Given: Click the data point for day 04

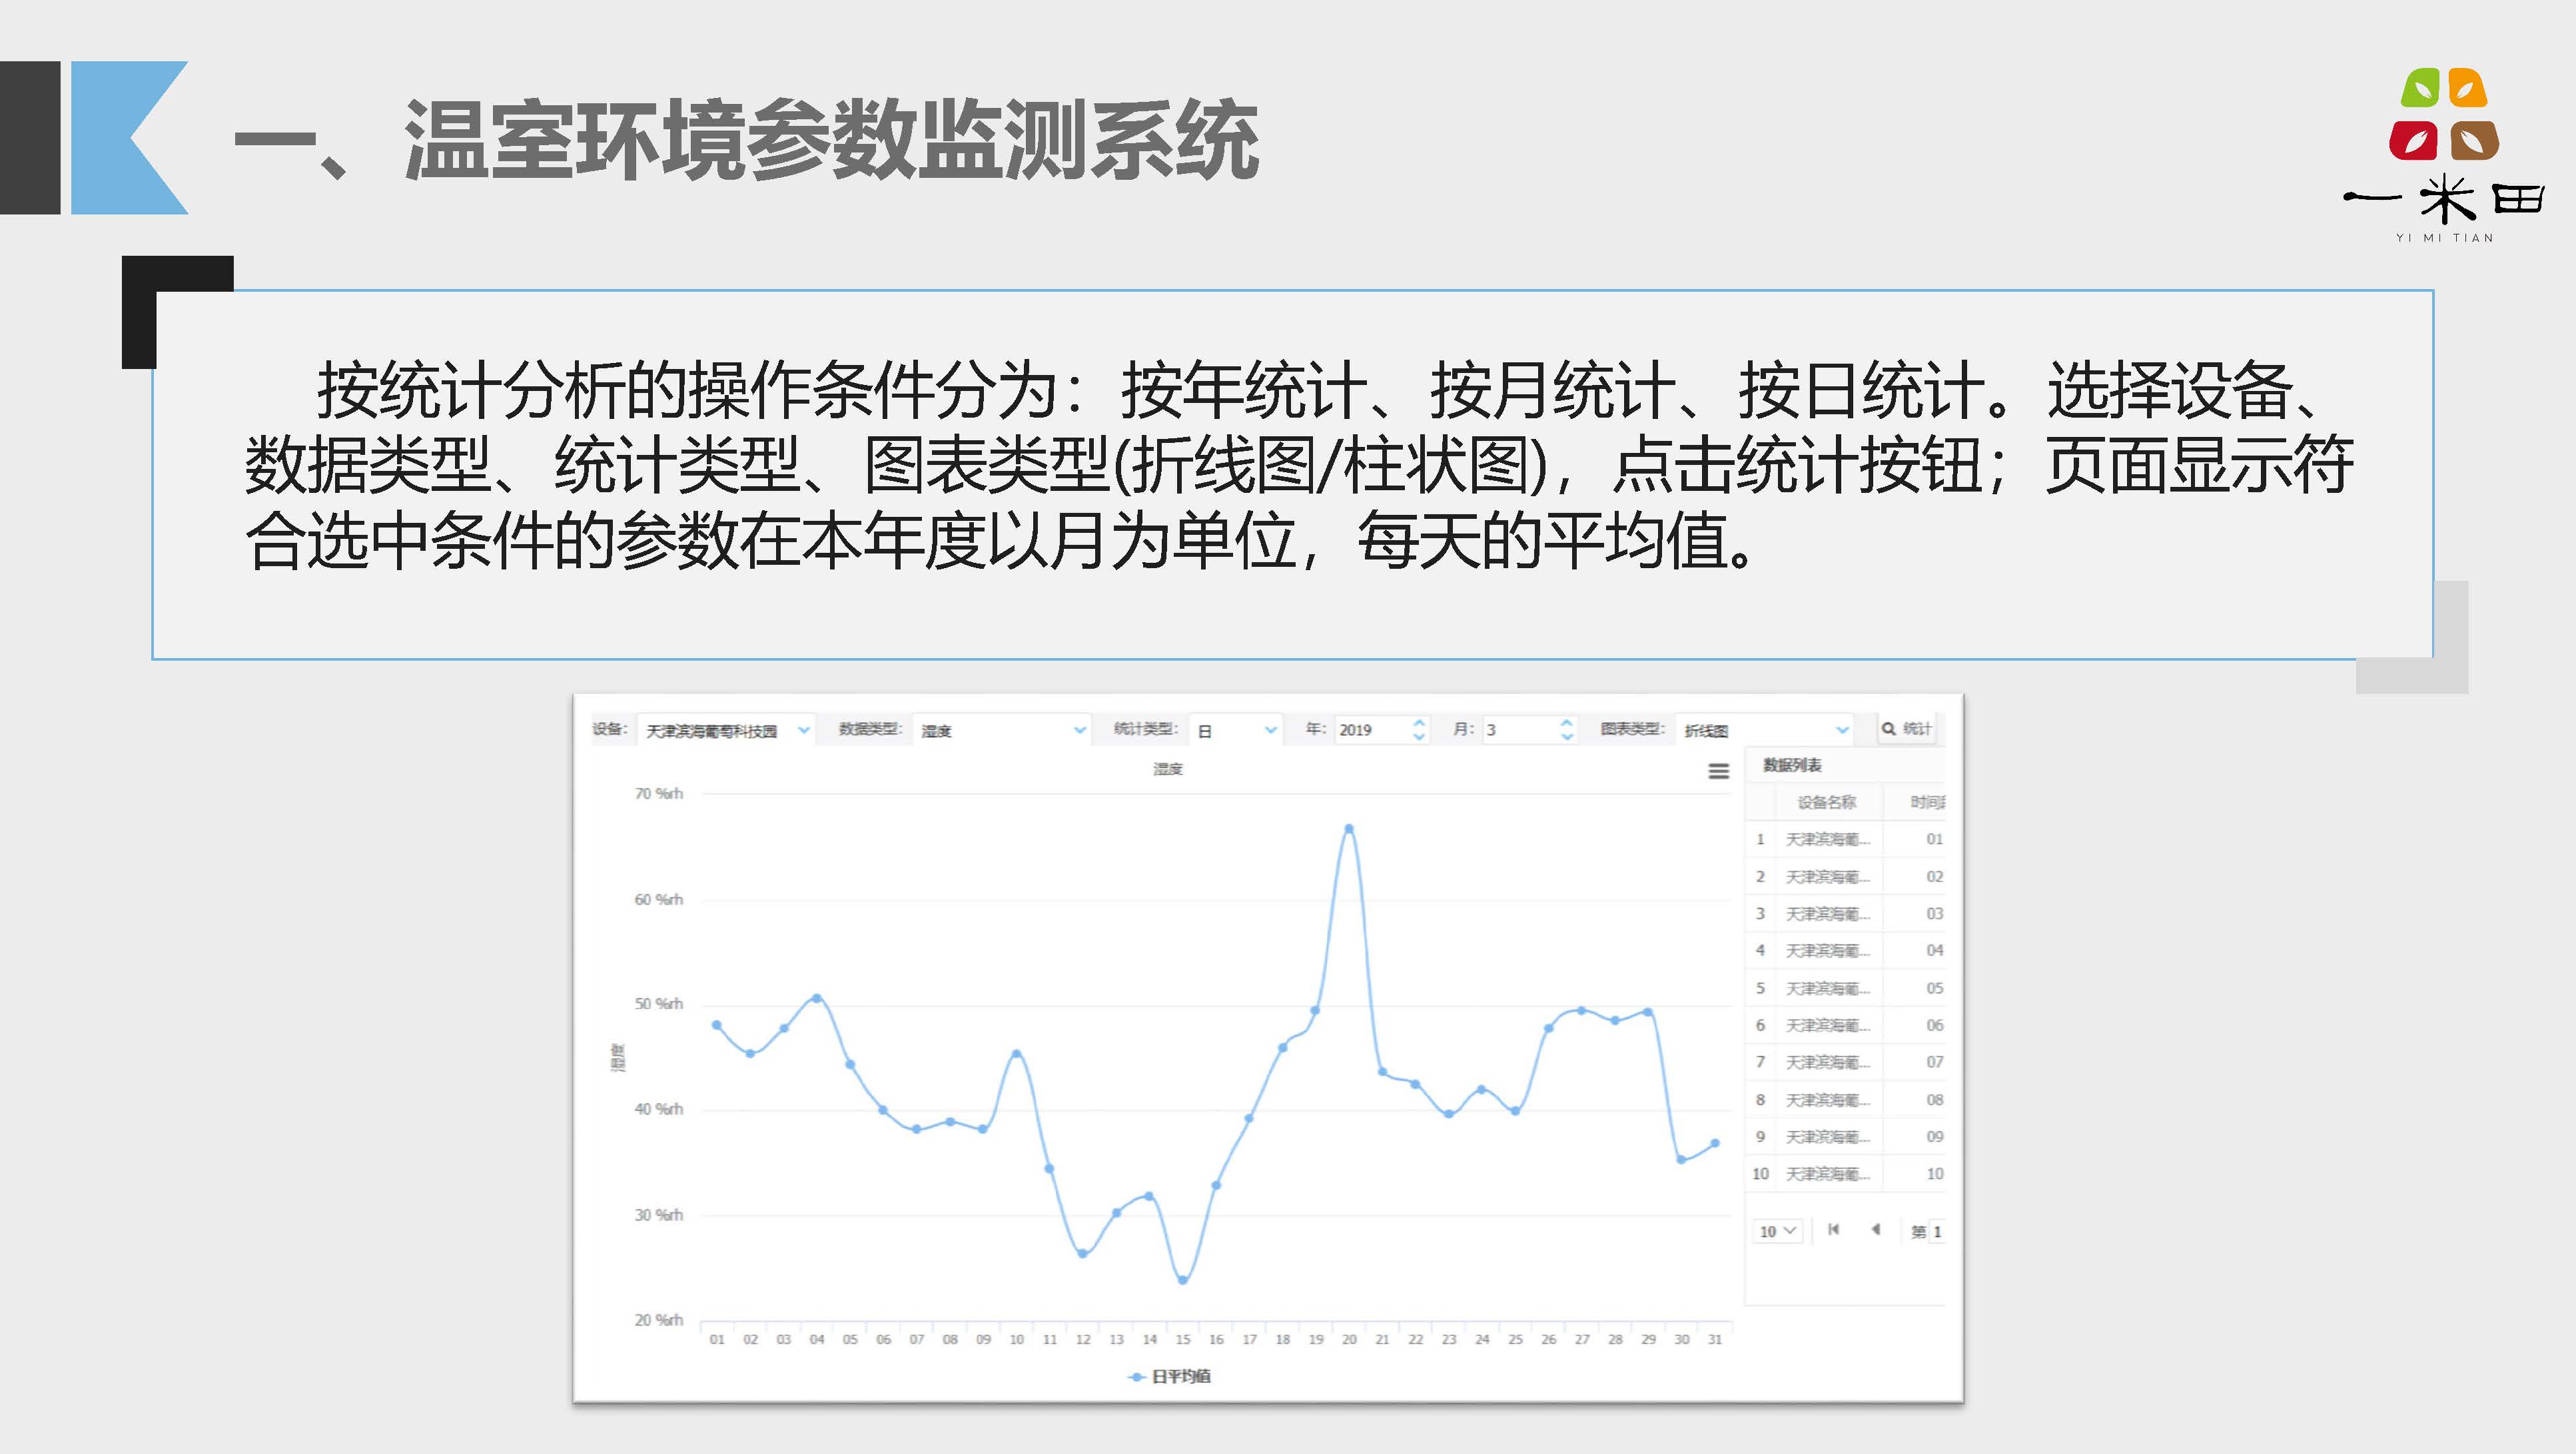Looking at the screenshot, I should pyautogui.click(x=817, y=998).
